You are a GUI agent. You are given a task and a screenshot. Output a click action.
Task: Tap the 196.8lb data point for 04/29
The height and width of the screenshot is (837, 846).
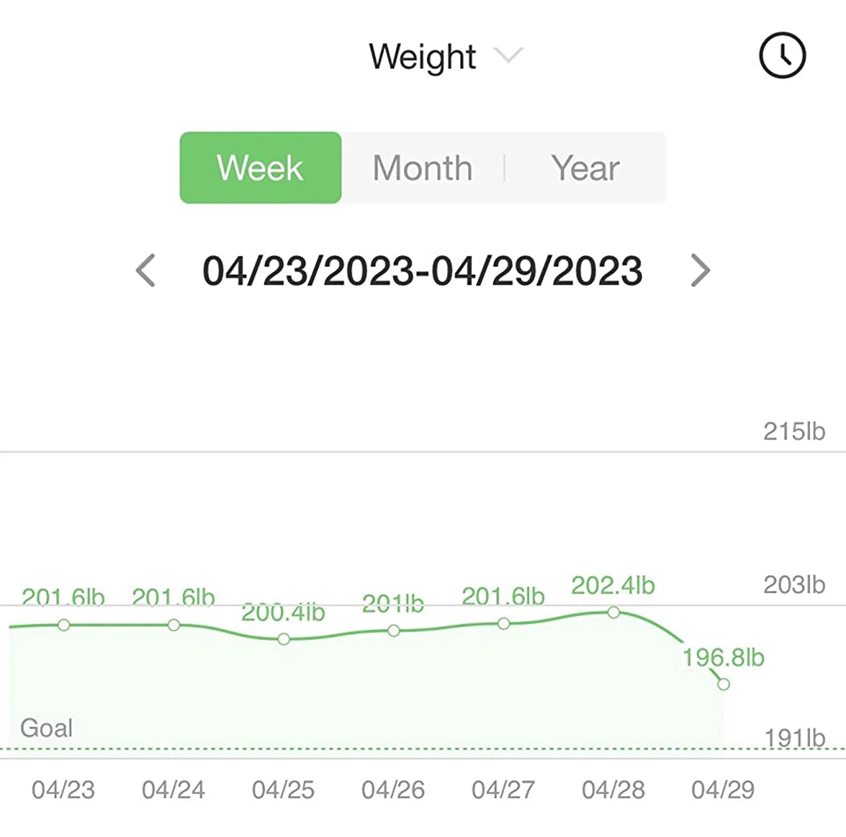click(x=723, y=684)
